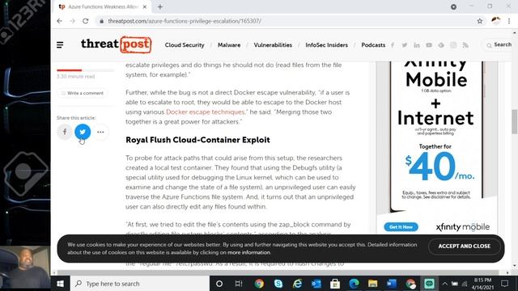This screenshot has width=518, height=291.
Task: Open Podcasts section
Action: click(373, 45)
